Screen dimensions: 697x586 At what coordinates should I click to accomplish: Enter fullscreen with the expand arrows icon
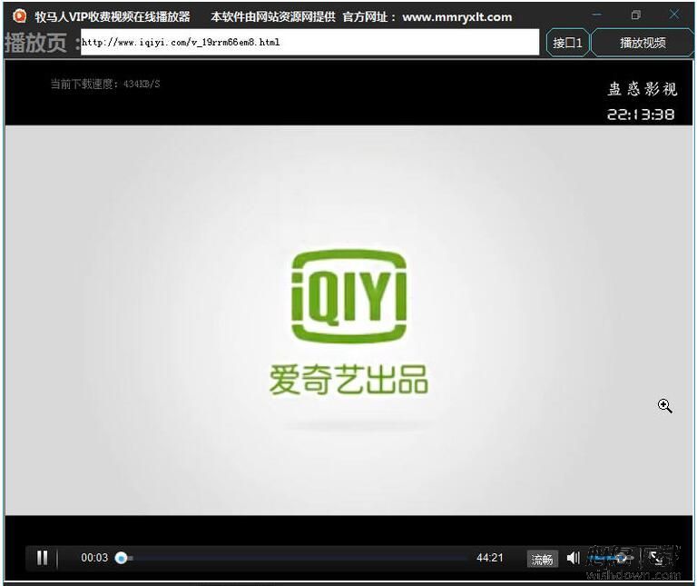point(655,558)
